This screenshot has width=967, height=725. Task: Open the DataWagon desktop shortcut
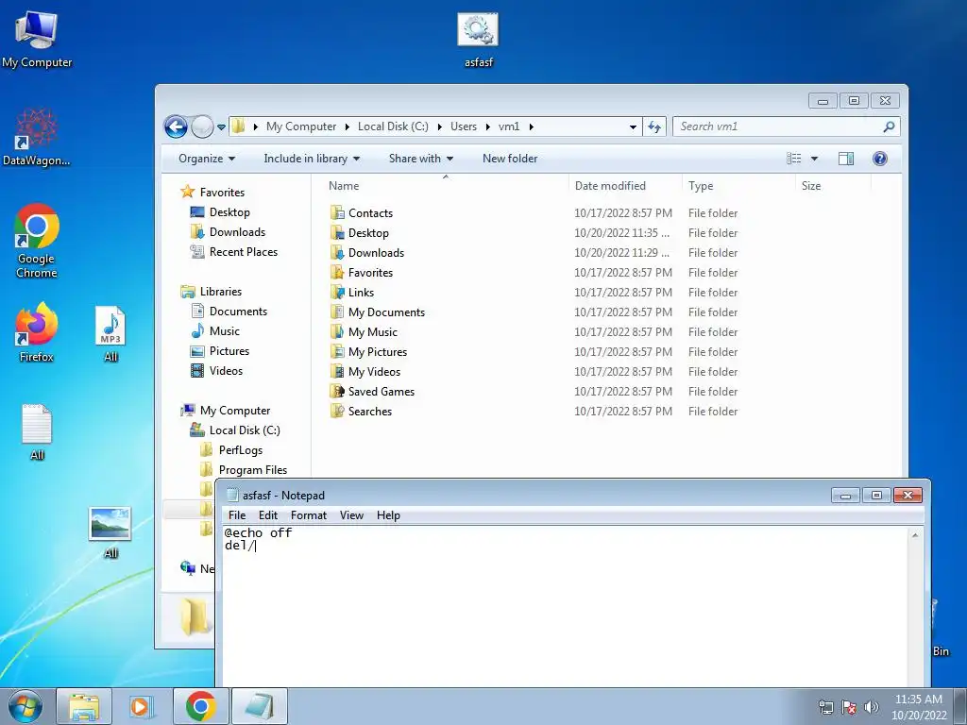37,137
